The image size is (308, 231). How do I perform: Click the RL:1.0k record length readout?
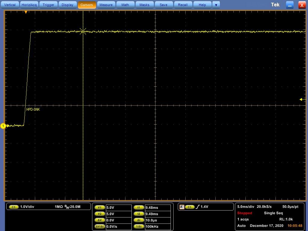[x=286, y=219]
